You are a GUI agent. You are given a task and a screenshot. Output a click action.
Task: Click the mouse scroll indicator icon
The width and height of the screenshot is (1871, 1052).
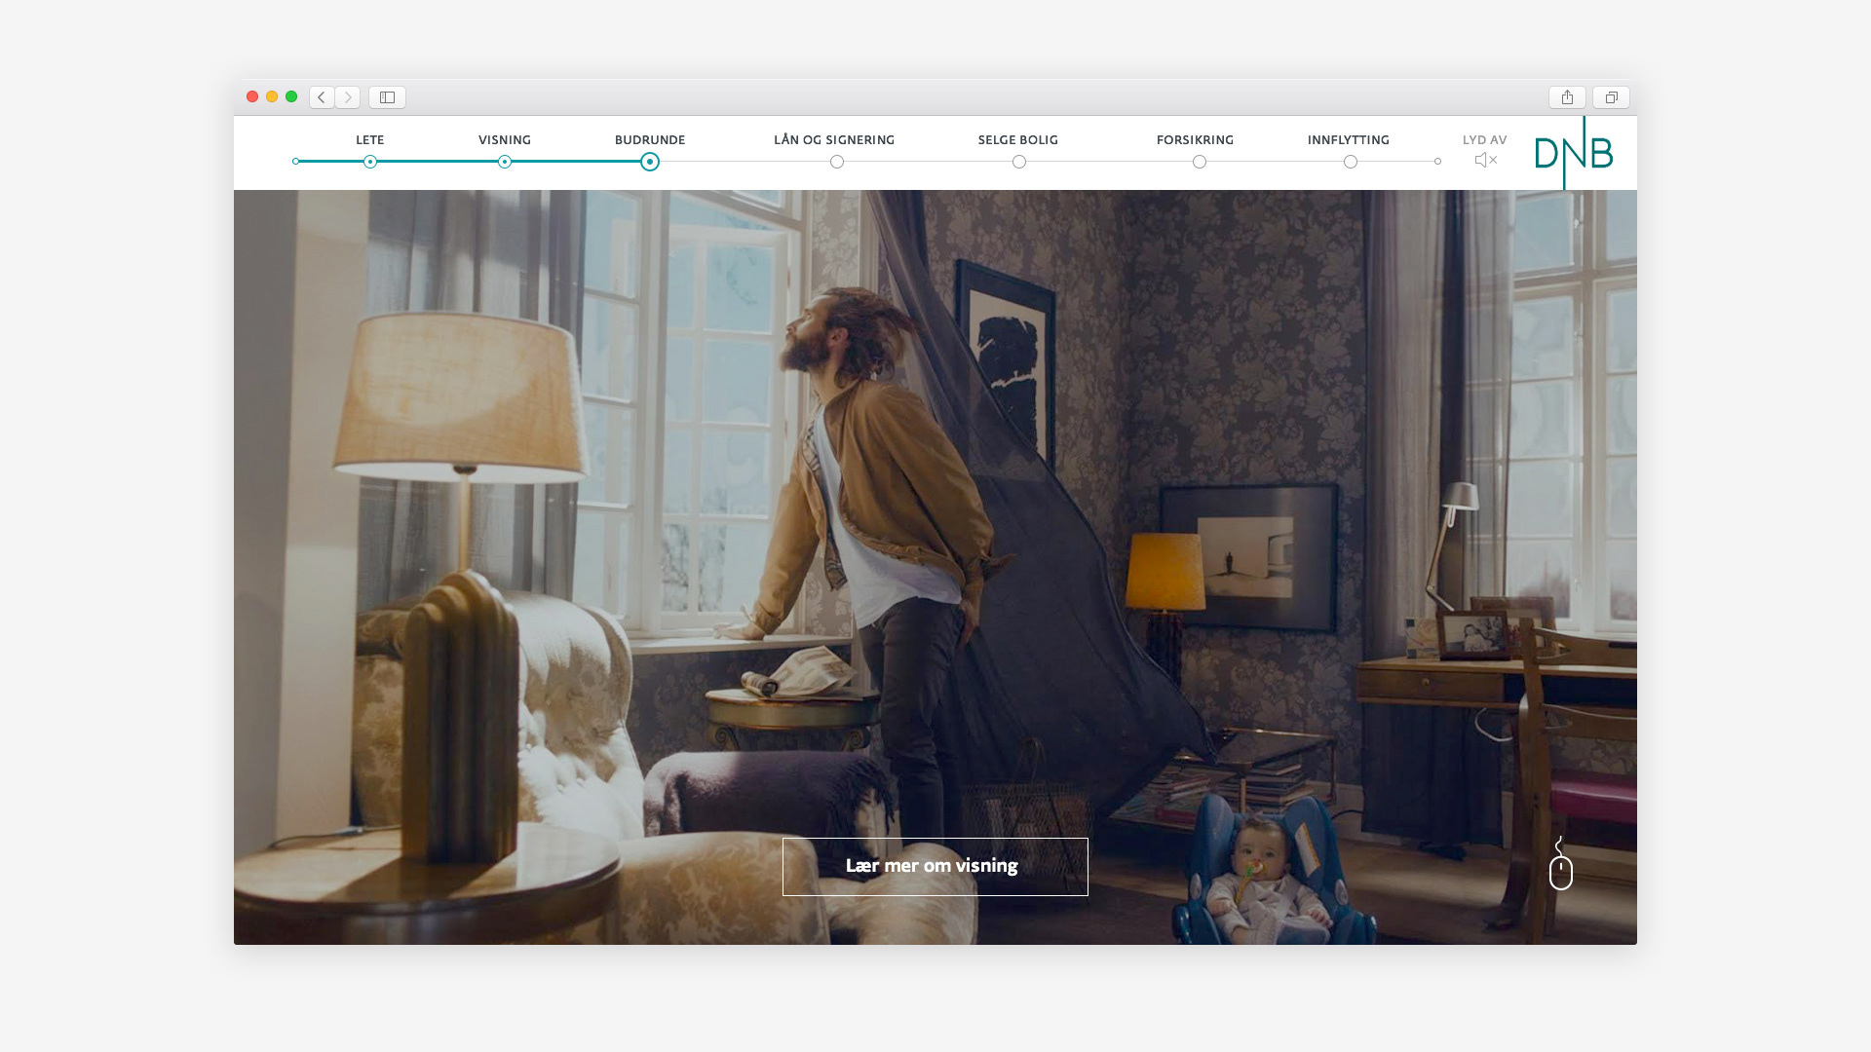[x=1561, y=864]
